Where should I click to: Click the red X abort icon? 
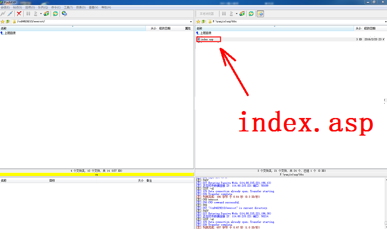pyautogui.click(x=19, y=14)
